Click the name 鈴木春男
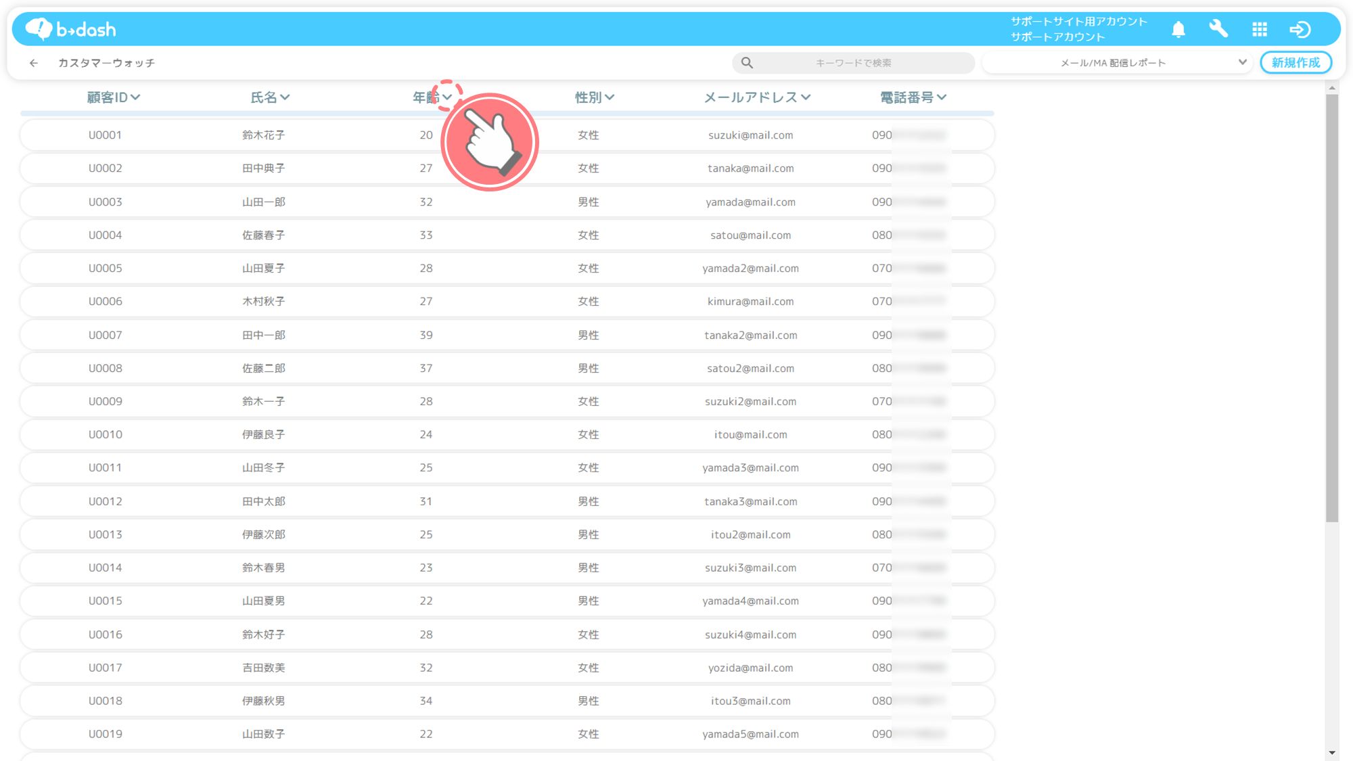This screenshot has height=761, width=1353. coord(264,568)
